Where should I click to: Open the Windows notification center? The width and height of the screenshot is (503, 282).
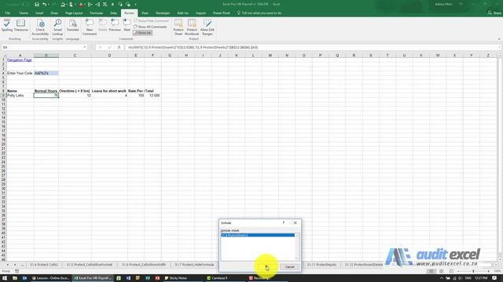tap(494, 278)
